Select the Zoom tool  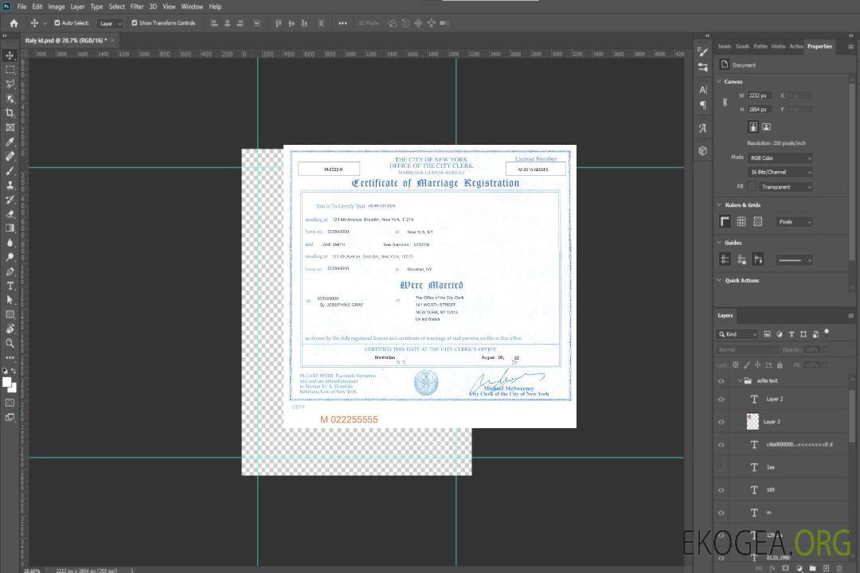coord(10,343)
